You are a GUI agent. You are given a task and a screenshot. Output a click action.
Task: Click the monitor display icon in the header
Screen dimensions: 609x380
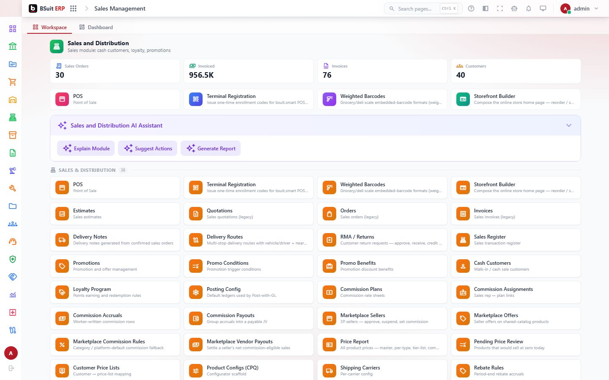tap(543, 8)
